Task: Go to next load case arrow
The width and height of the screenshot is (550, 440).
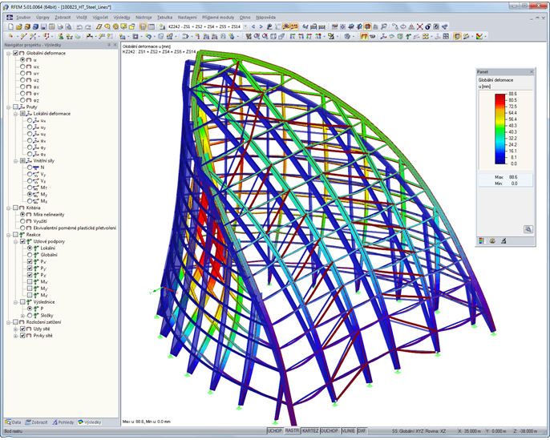Action: (x=261, y=26)
